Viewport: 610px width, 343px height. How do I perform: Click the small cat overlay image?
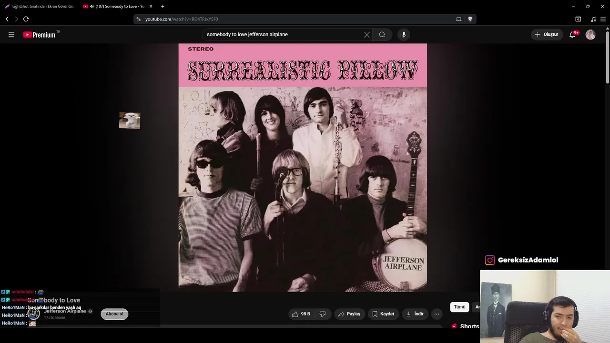click(x=130, y=121)
